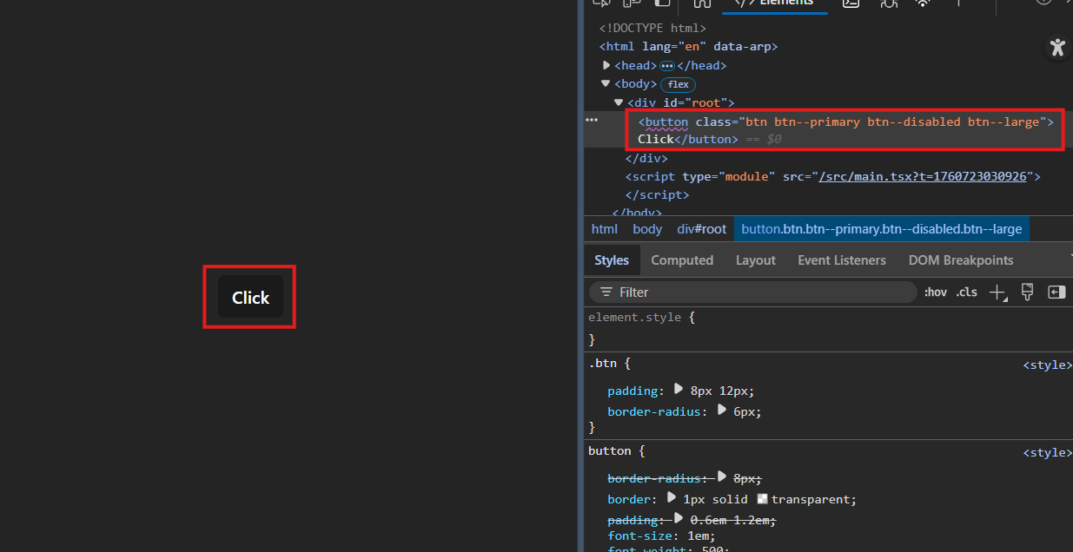This screenshot has height=552, width=1073.
Task: Expand the head element node arrow
Action: 606,65
